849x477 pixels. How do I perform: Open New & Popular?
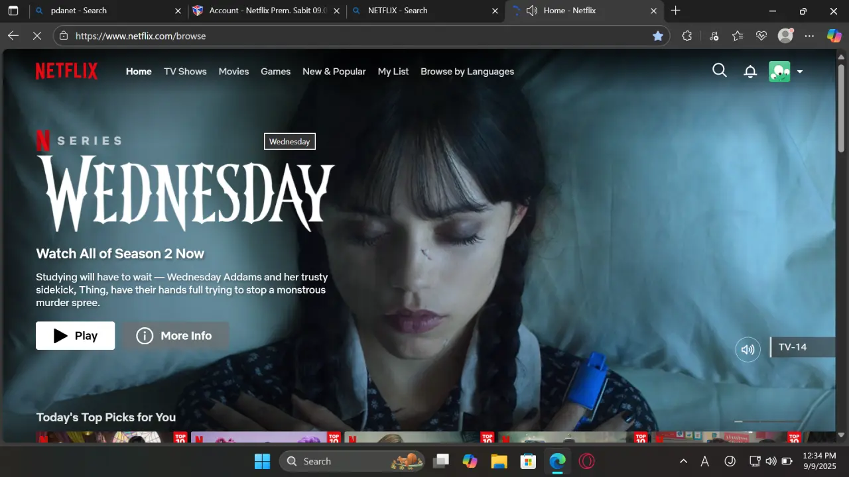click(x=334, y=72)
